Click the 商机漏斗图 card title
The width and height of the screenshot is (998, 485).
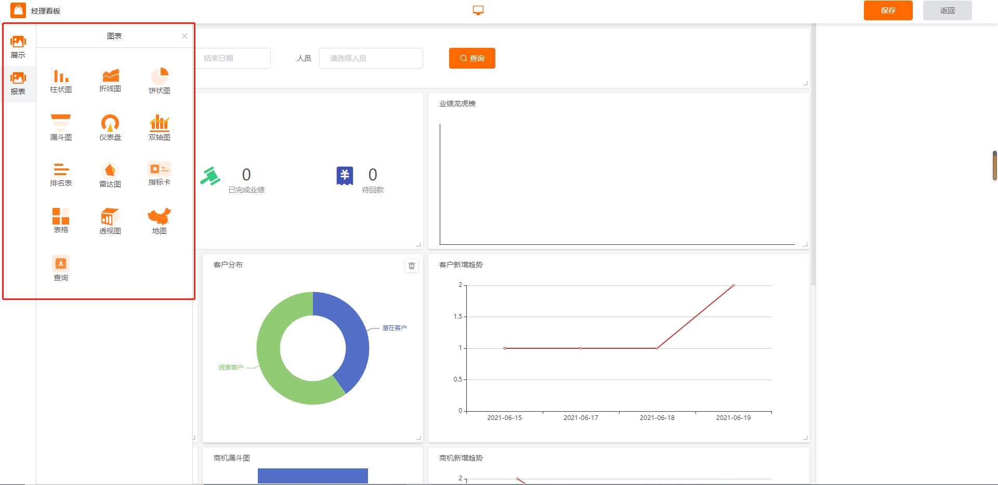coord(232,458)
